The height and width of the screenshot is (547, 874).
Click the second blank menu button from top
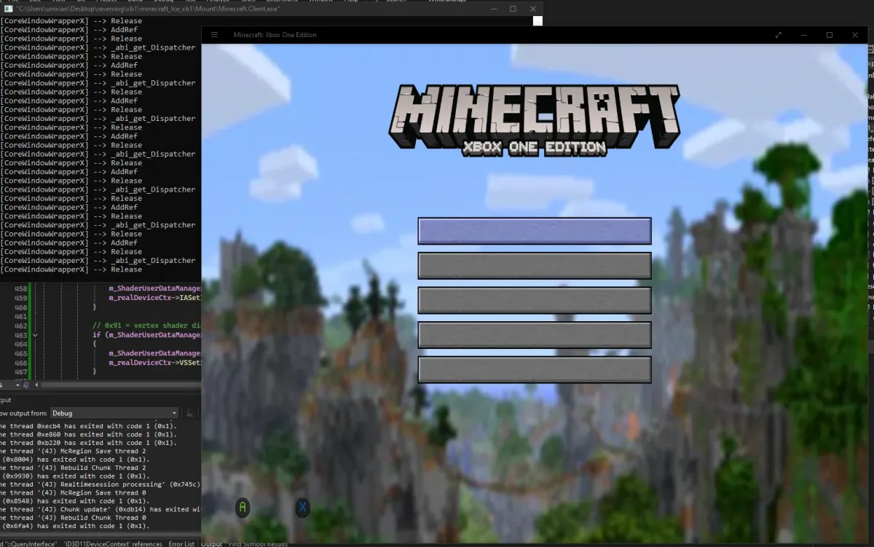535,266
